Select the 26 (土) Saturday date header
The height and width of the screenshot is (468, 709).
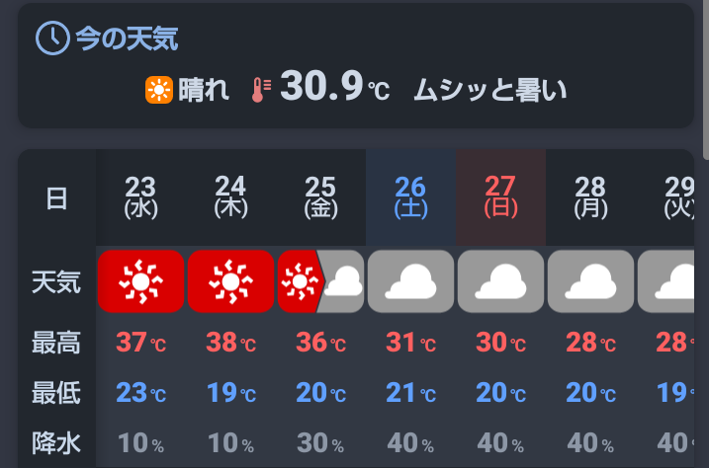coord(410,197)
